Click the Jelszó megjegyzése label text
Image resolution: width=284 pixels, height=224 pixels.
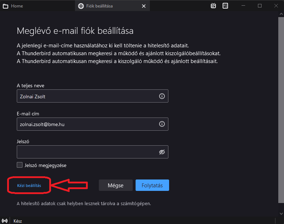tap(45, 165)
